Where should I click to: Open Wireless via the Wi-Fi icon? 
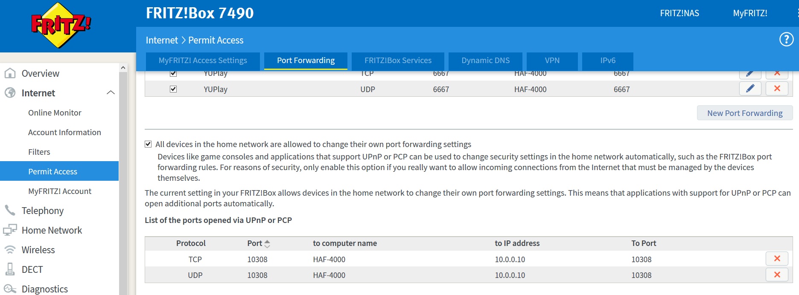coord(10,249)
